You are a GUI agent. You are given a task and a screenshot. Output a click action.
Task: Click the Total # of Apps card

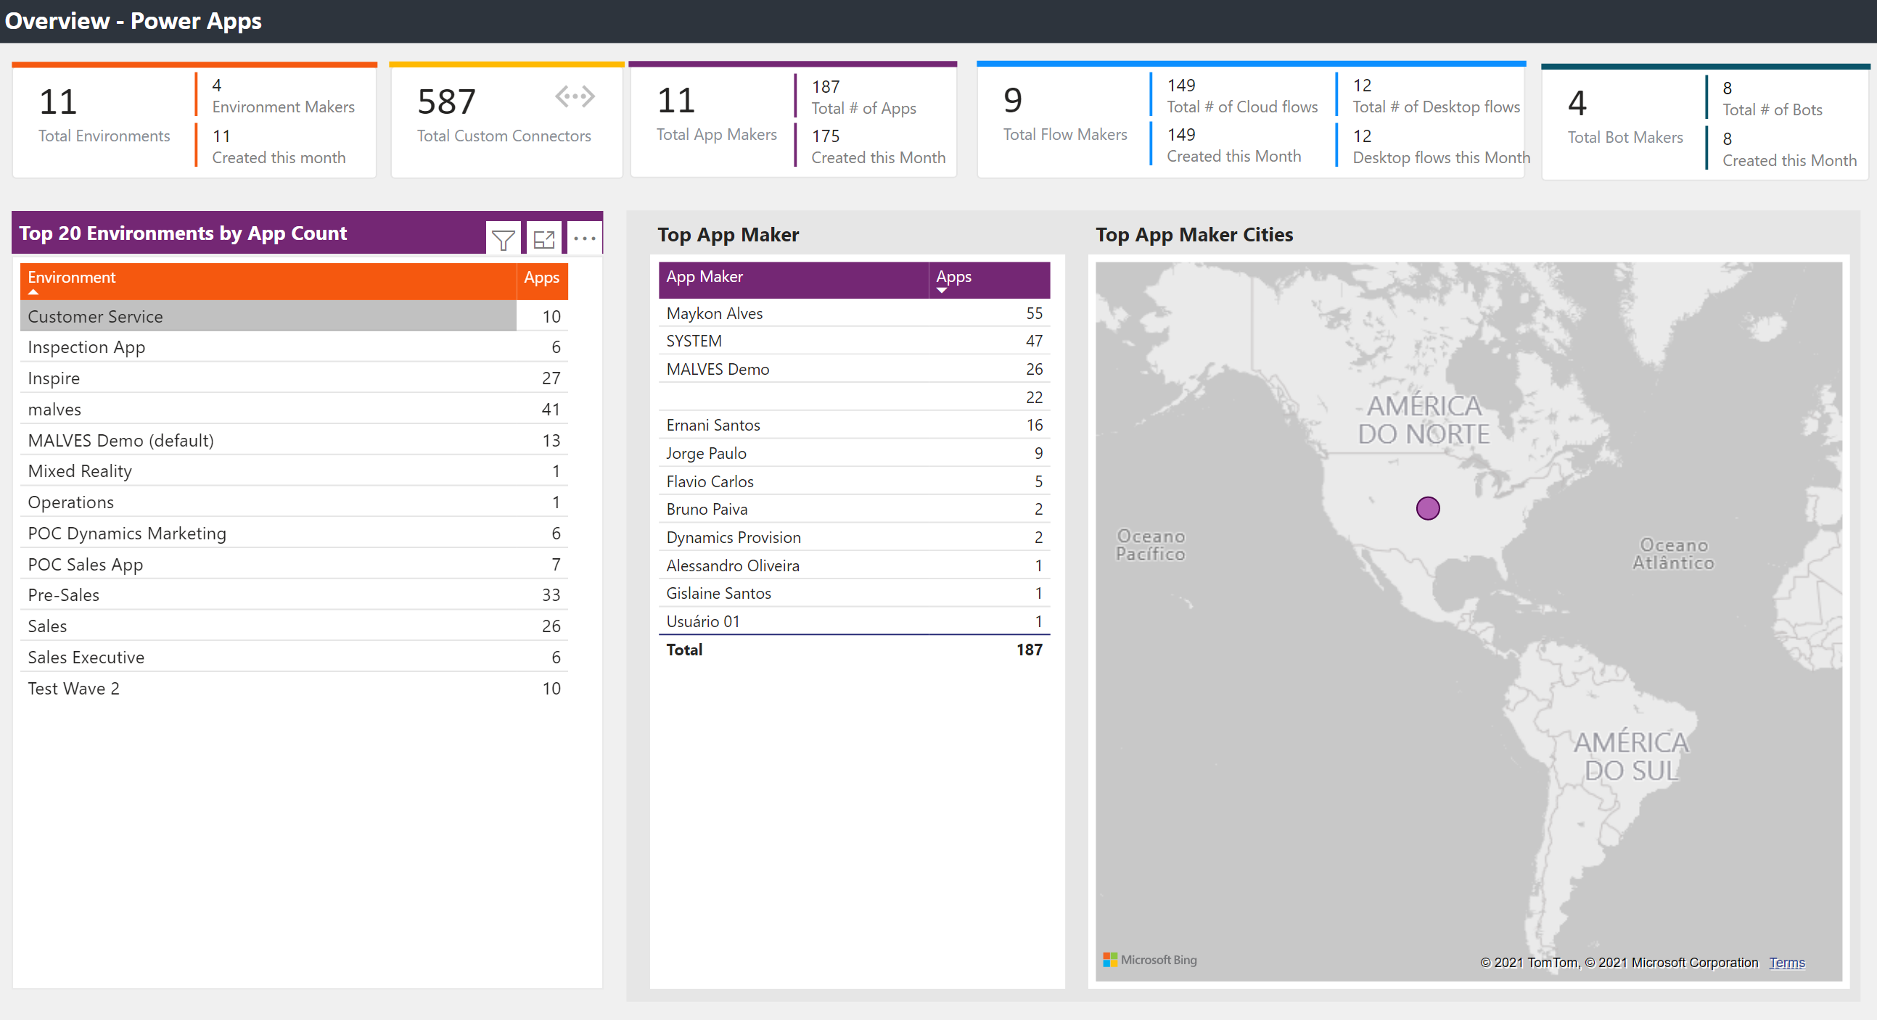pos(863,97)
